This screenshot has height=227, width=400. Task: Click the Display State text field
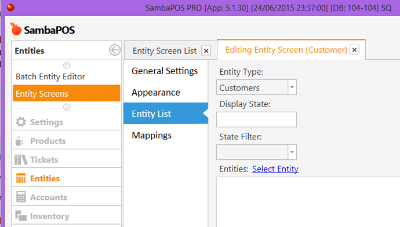point(256,119)
